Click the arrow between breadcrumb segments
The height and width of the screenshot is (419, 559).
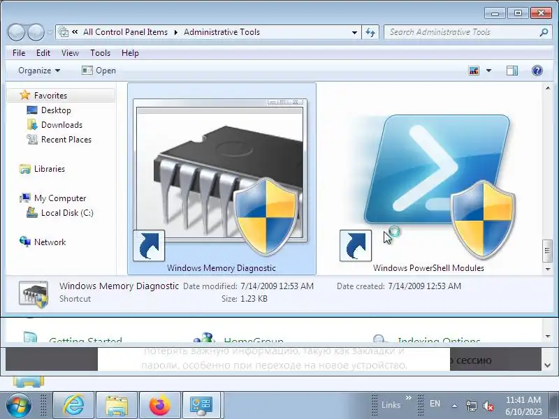[x=176, y=32]
